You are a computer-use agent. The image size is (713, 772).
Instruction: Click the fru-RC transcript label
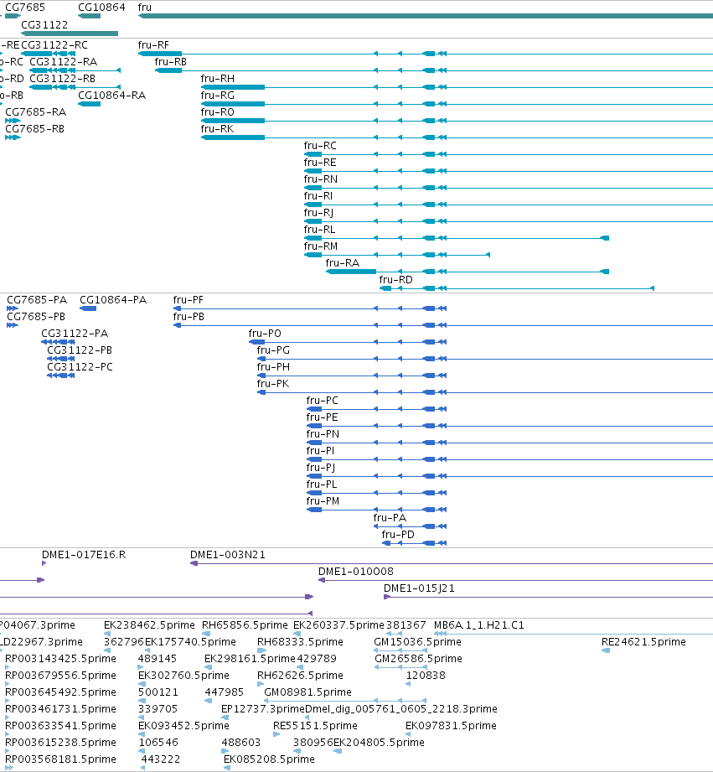320,145
